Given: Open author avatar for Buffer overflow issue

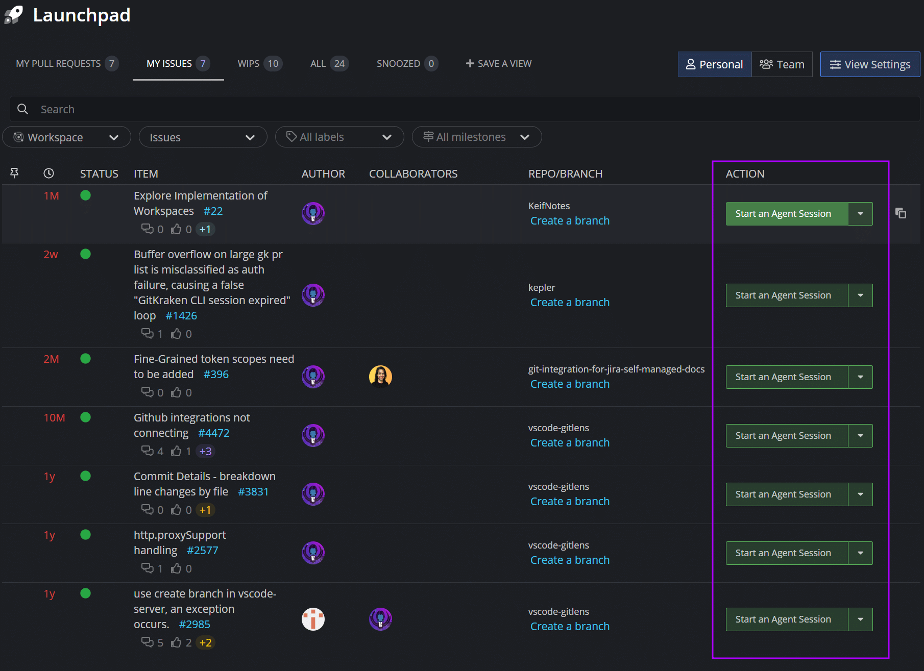Looking at the screenshot, I should (313, 295).
